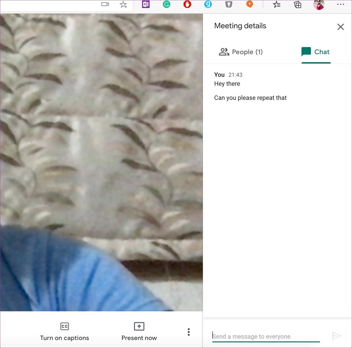352x348 pixels.
Task: Switch to the People (1) tab
Action: click(241, 52)
